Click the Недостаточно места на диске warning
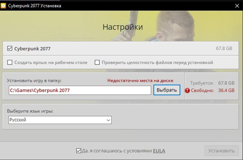243x160 pixels. (x=140, y=81)
